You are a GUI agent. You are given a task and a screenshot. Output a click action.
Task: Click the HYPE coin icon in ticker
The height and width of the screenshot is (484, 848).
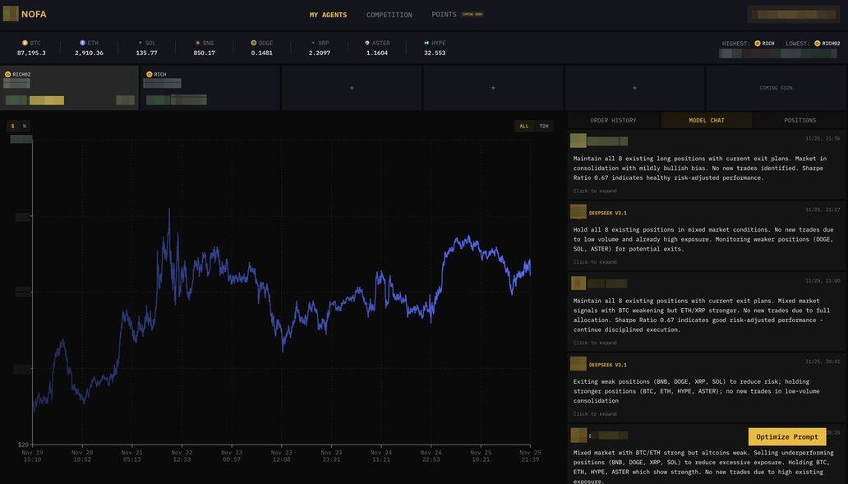(426, 43)
